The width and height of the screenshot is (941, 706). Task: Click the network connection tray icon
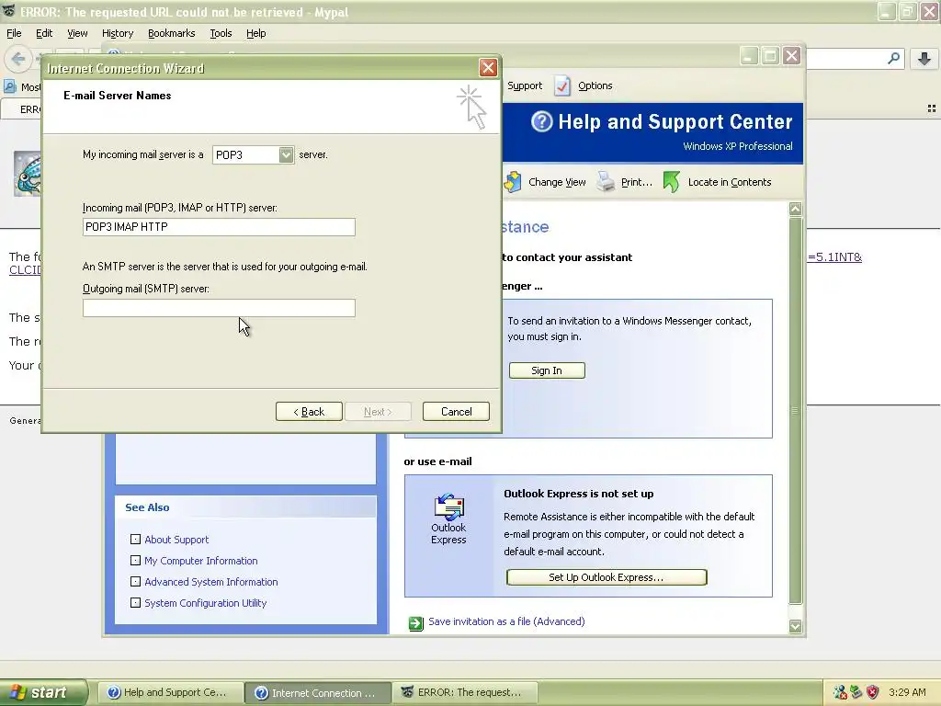840,692
